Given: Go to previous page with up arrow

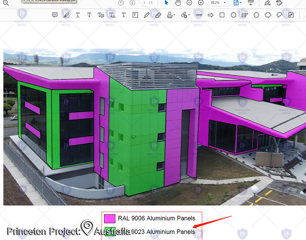Looking at the screenshot, I should pyautogui.click(x=121, y=3).
